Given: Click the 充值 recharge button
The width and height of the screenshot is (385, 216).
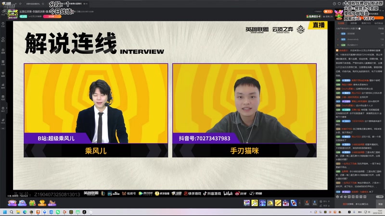Looking at the screenshot, I should pyautogui.click(x=307, y=203).
